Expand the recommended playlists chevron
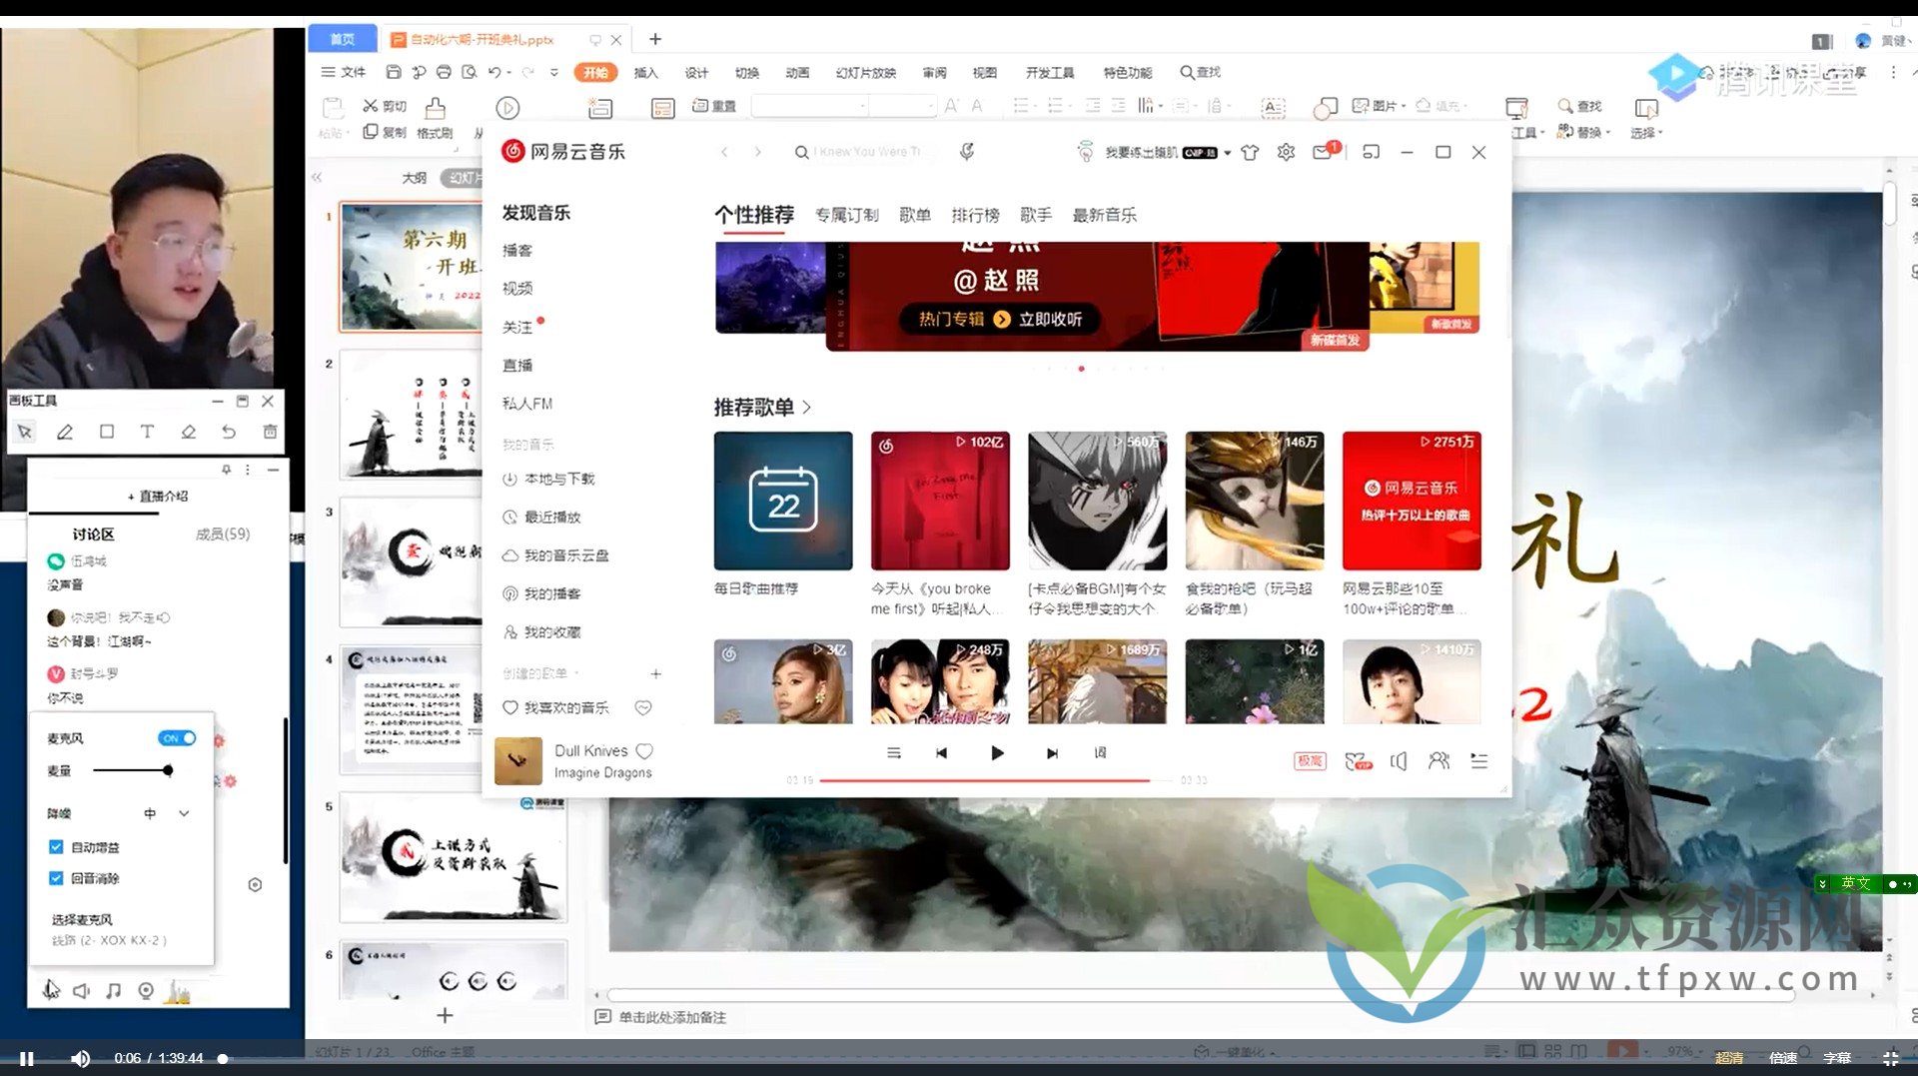This screenshot has width=1918, height=1076. 807,408
